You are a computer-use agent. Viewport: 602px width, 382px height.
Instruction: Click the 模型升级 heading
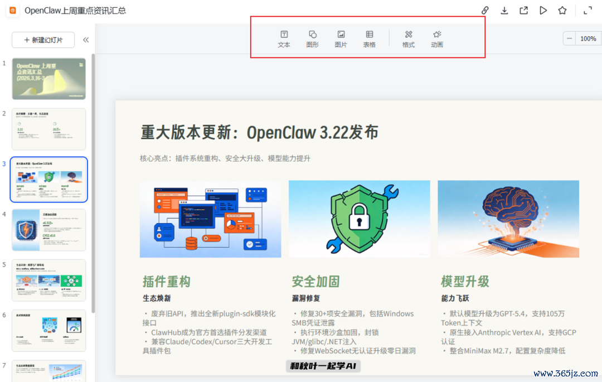(465, 282)
